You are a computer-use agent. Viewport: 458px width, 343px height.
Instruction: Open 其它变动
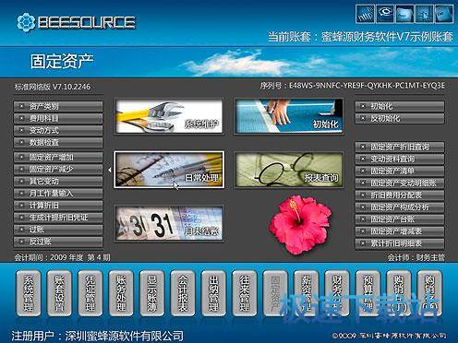tap(58, 182)
